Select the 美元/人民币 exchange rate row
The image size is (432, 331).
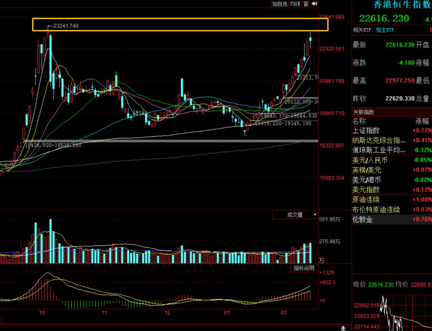[370, 160]
